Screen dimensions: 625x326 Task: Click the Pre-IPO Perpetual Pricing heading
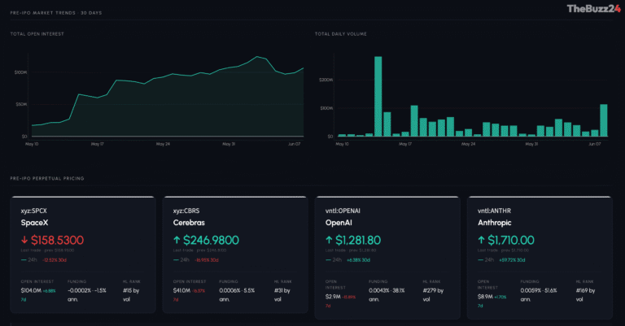[47, 178]
